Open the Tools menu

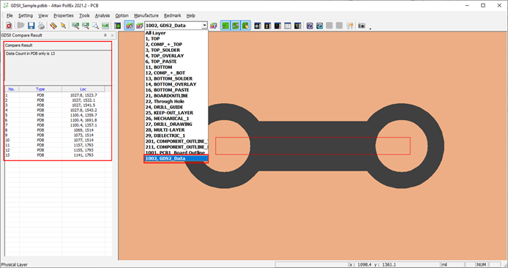pyautogui.click(x=84, y=15)
